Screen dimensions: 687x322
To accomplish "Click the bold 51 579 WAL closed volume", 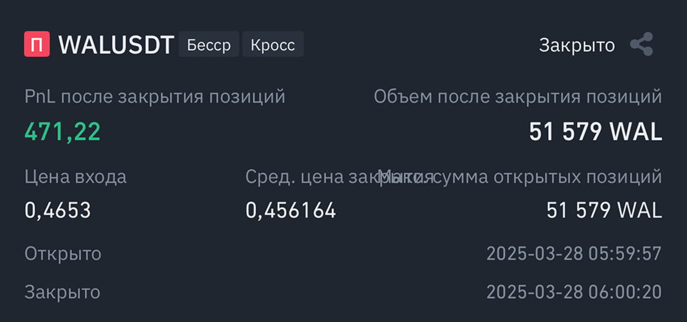I will [595, 132].
